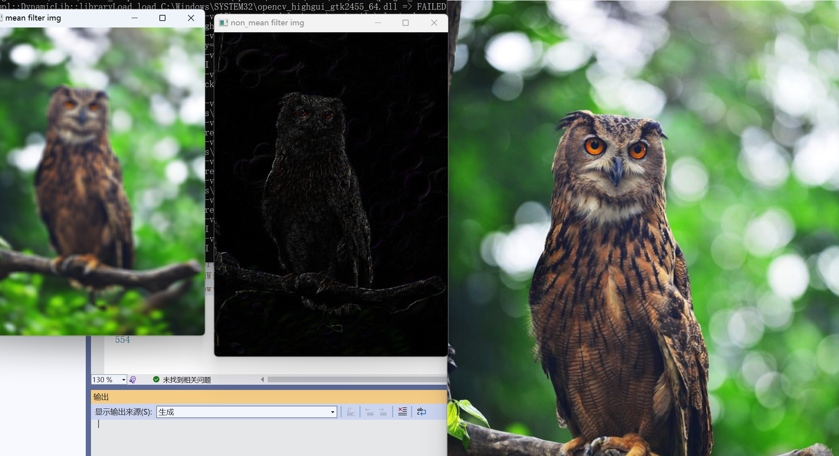
Task: Minimize the mean filter img window
Action: pos(134,18)
